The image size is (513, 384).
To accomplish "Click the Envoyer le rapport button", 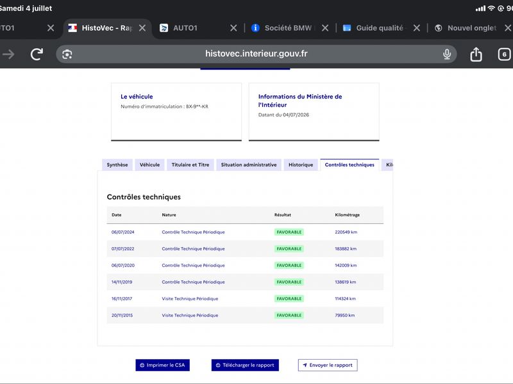I will tap(328, 365).
